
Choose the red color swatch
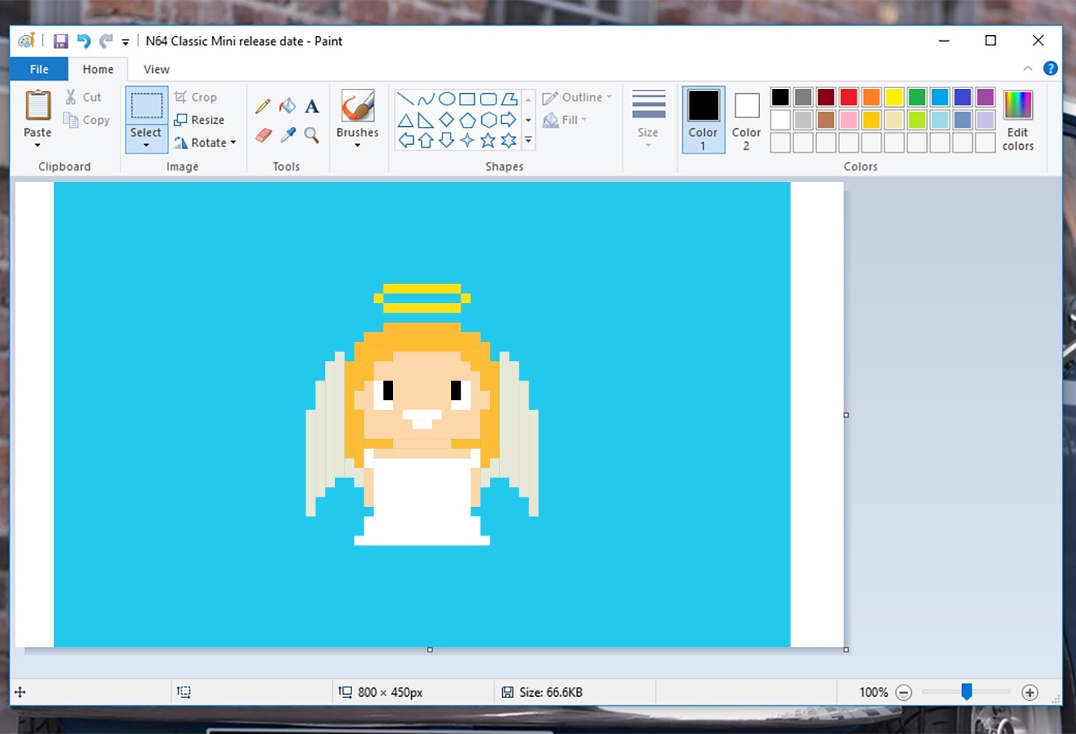coord(849,97)
